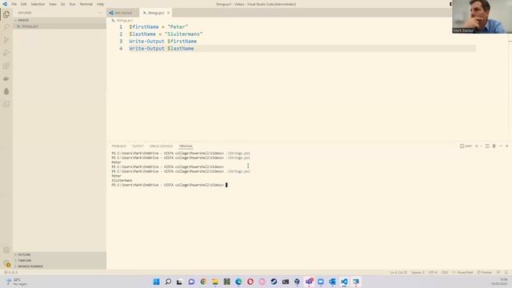This screenshot has height=288, width=512.
Task: Change the Spaces indentation setting
Action: click(418, 272)
